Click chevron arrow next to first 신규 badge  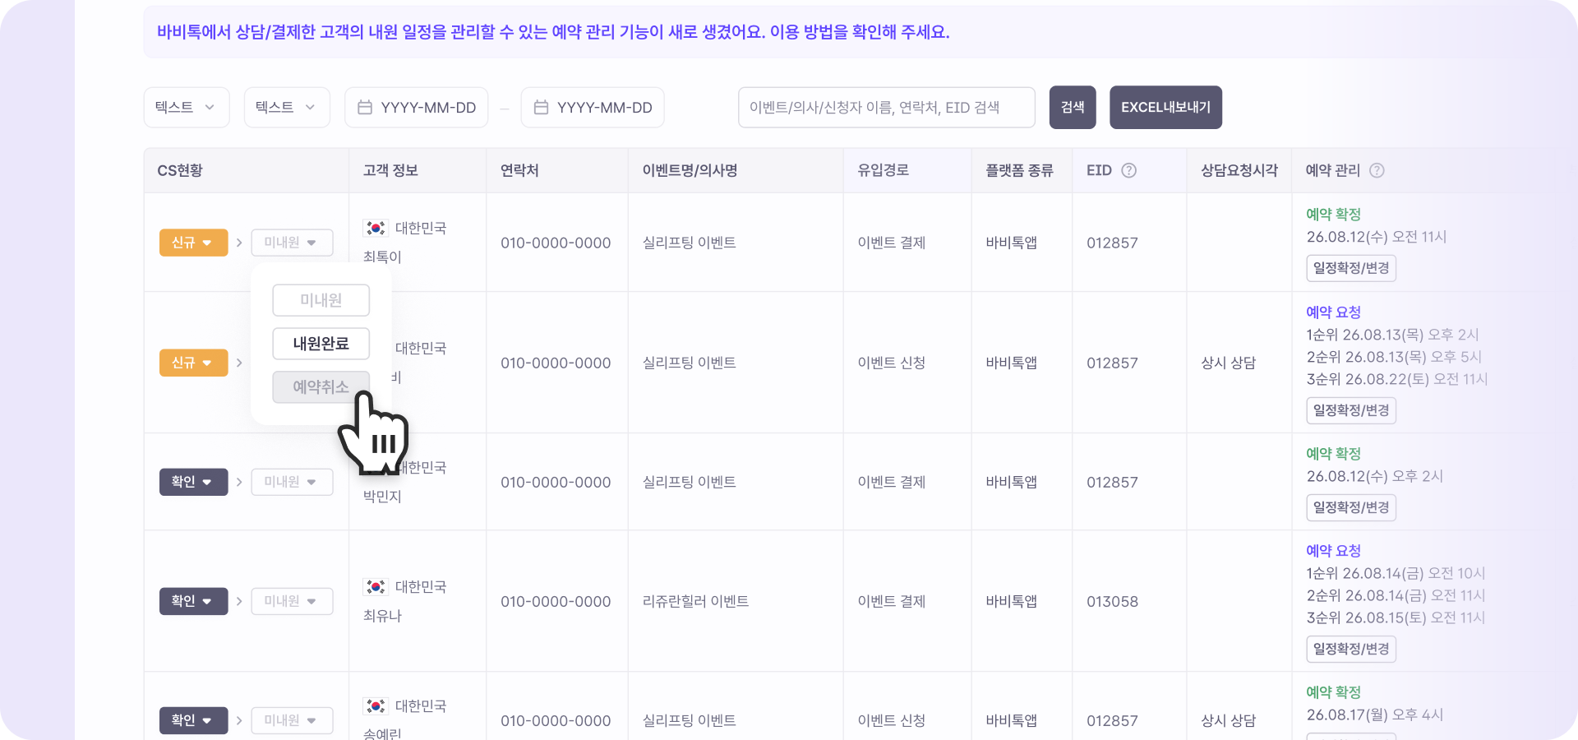click(239, 243)
